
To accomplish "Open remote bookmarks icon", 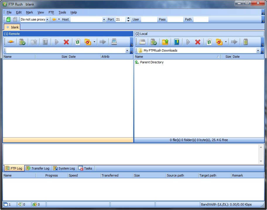I will (x=45, y=42).
